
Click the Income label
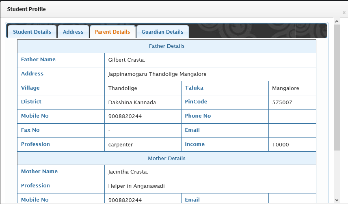[x=195, y=144]
